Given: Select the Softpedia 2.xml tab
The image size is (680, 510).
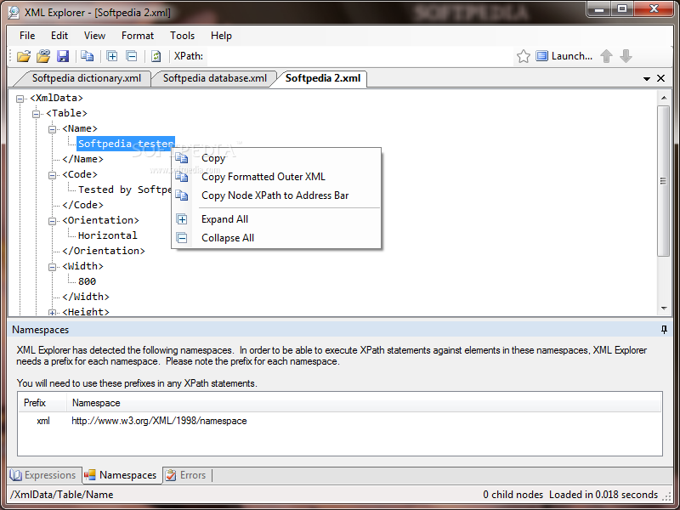Looking at the screenshot, I should 323,78.
